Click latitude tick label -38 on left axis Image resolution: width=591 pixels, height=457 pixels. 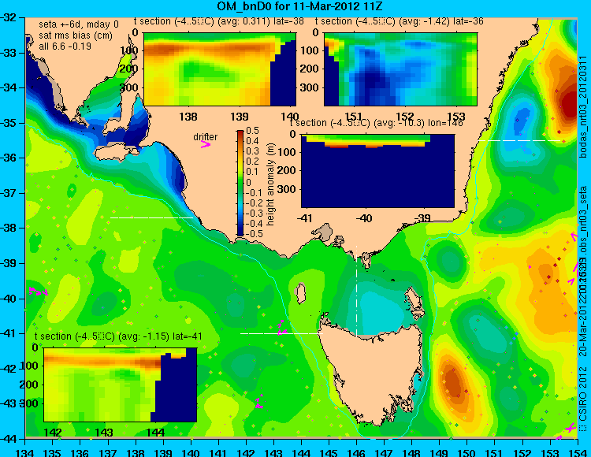pos(9,228)
